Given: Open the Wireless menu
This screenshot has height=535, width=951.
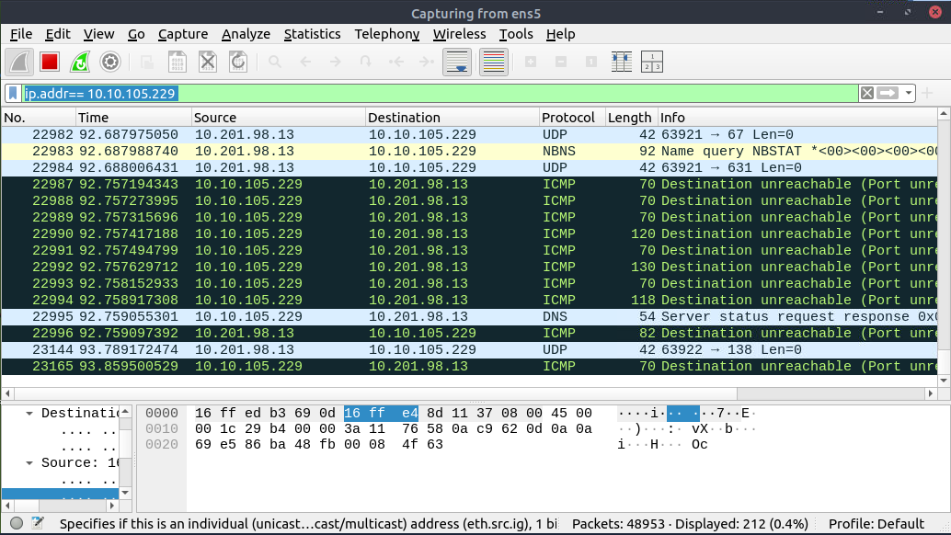Looking at the screenshot, I should tap(460, 34).
